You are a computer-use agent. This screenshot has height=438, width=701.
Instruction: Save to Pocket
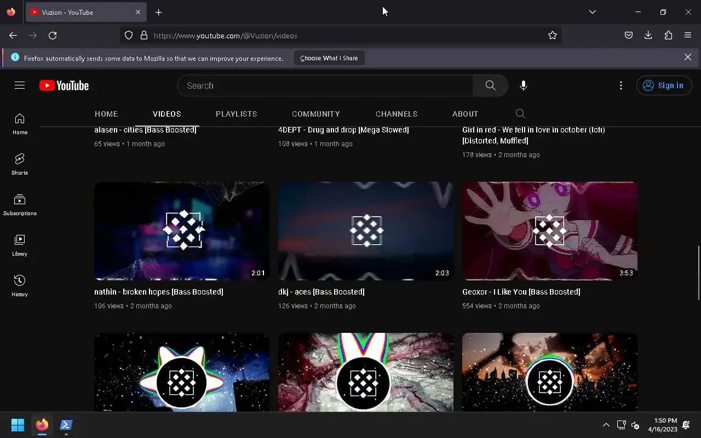tap(629, 36)
